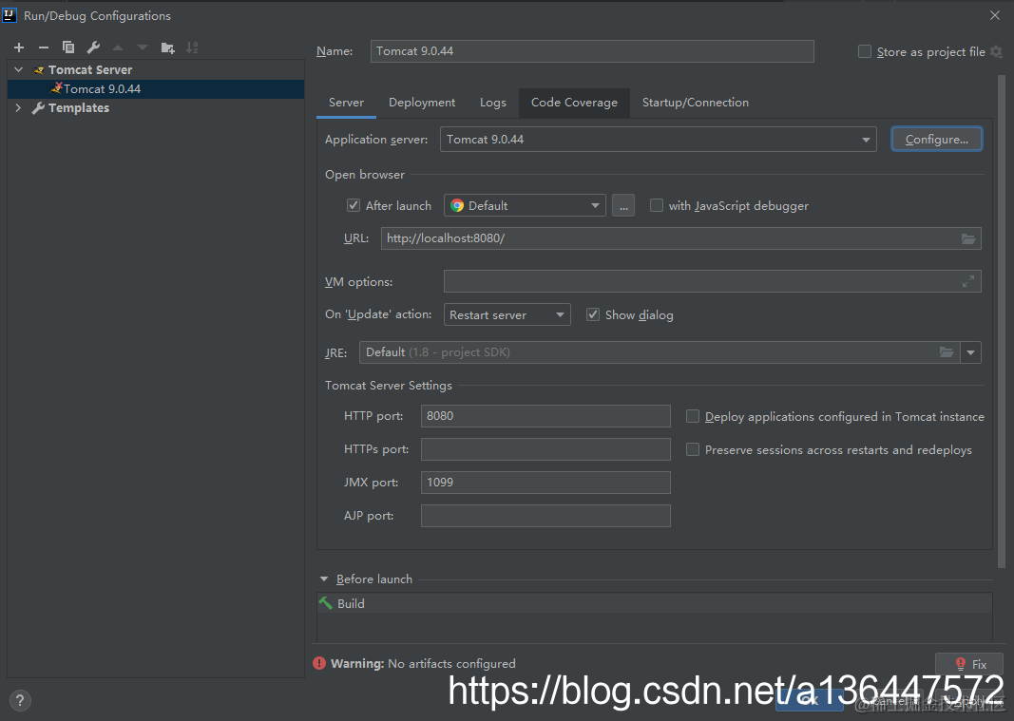Collapse the Tomcat Server tree node
Image resolution: width=1014 pixels, height=721 pixels.
[x=19, y=70]
